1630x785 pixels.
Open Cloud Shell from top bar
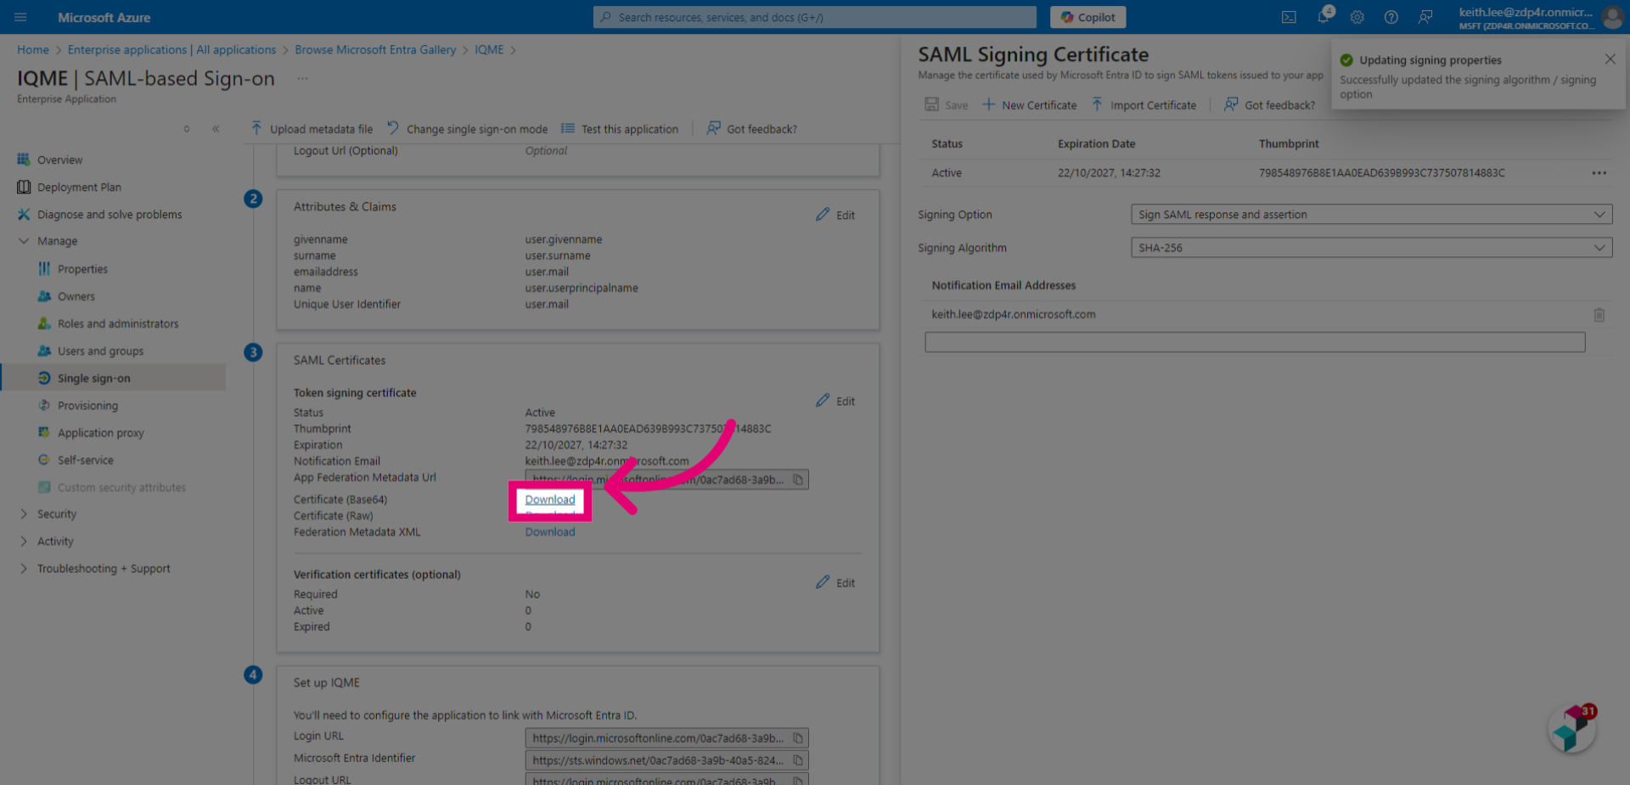tap(1289, 17)
